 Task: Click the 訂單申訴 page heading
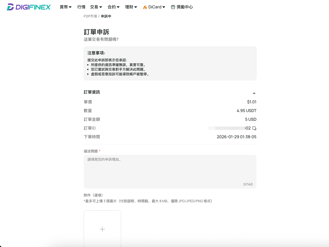click(x=97, y=32)
